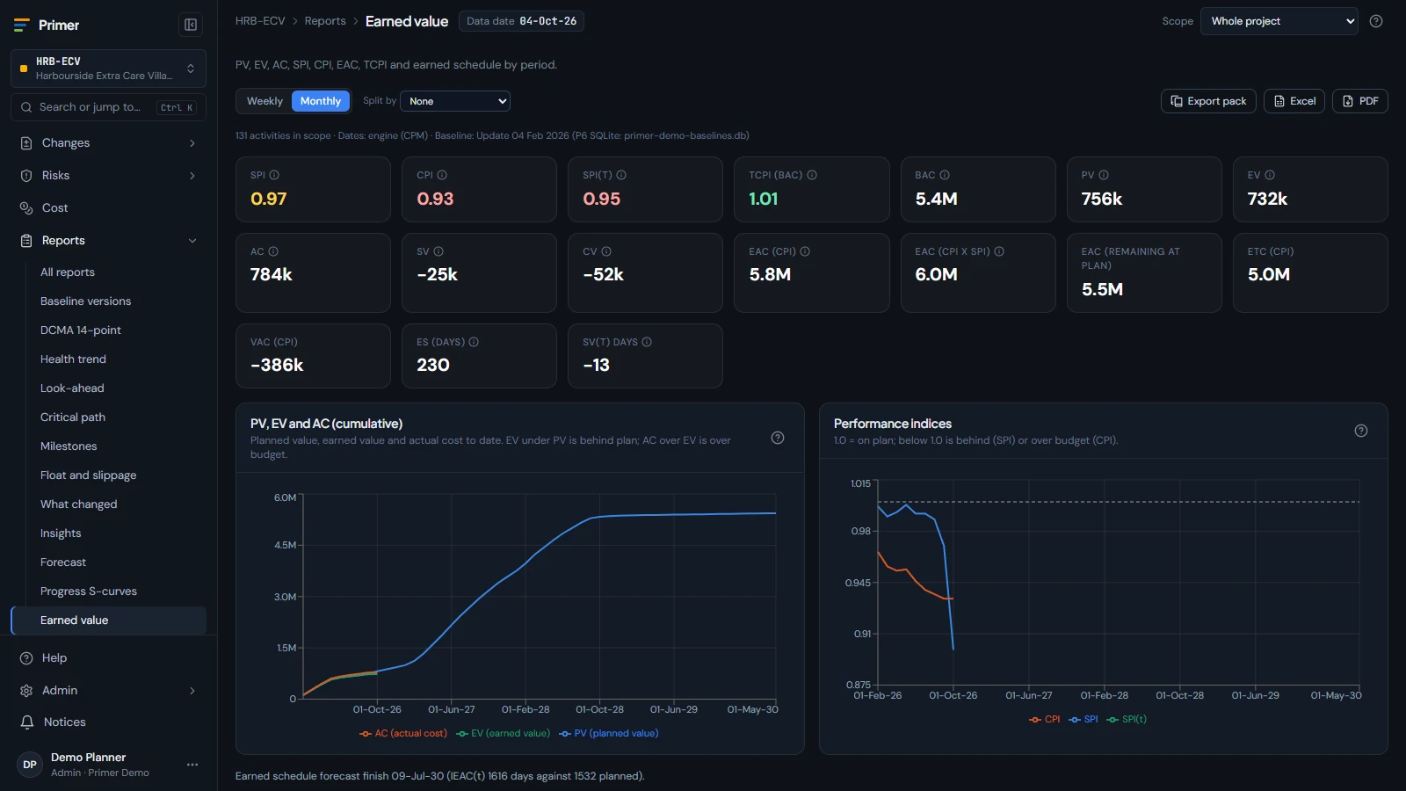This screenshot has height=791, width=1406.
Task: Show info for TCPI (BAC) metric
Action: [812, 175]
